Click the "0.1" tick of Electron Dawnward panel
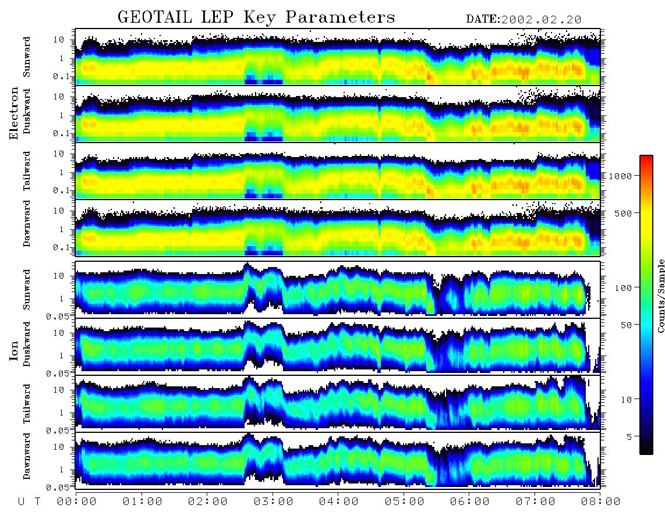665x512 pixels. (x=61, y=247)
